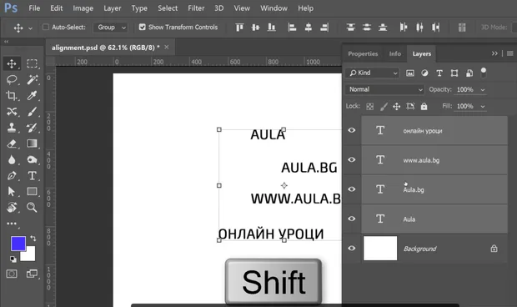Toggle Quick Mask mode

12,274
